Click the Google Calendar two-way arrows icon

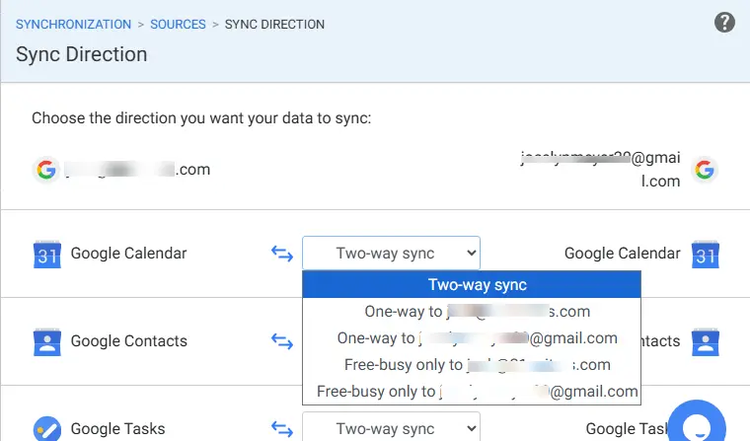pyautogui.click(x=282, y=254)
